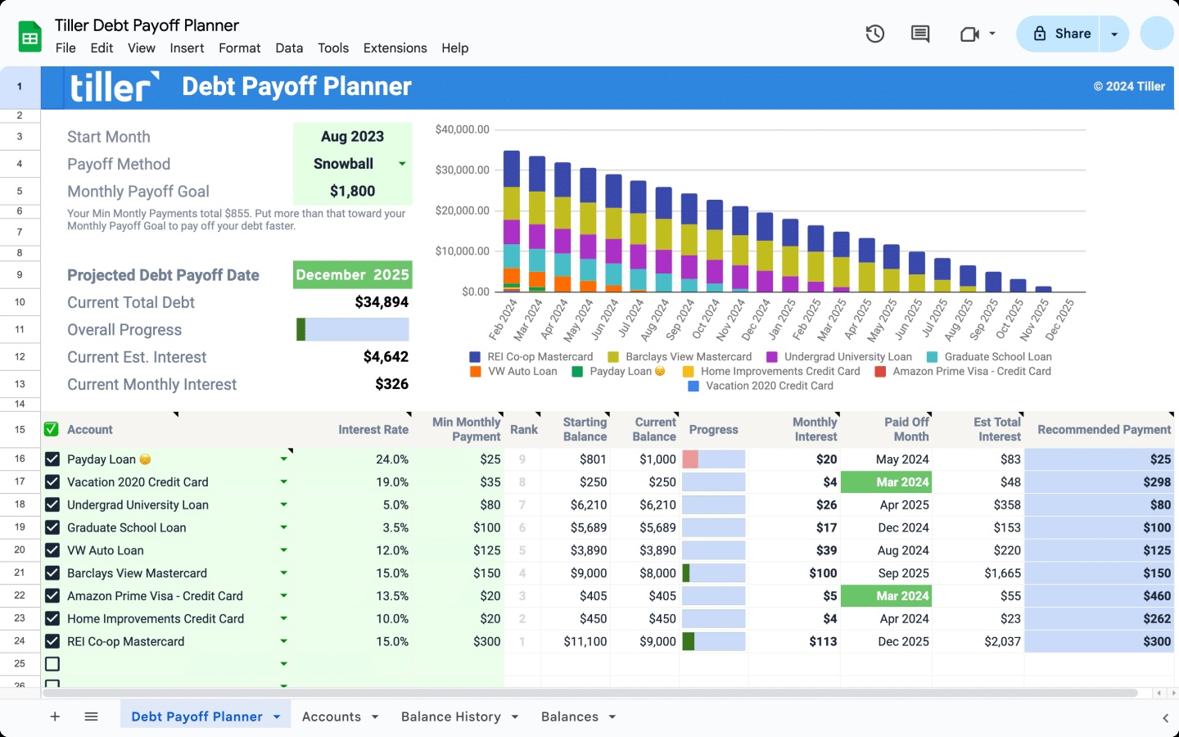Add a new sheet with the plus icon

[55, 716]
